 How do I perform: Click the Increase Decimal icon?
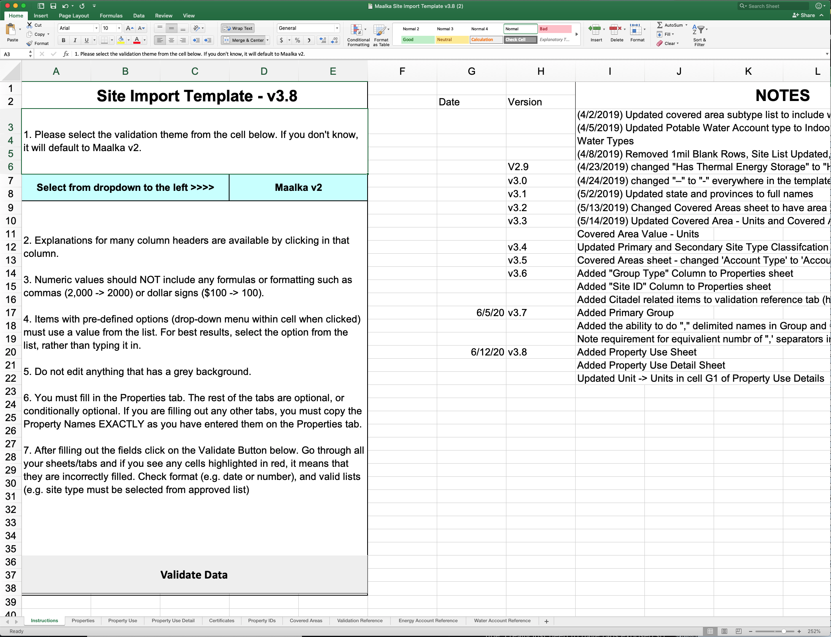point(323,40)
